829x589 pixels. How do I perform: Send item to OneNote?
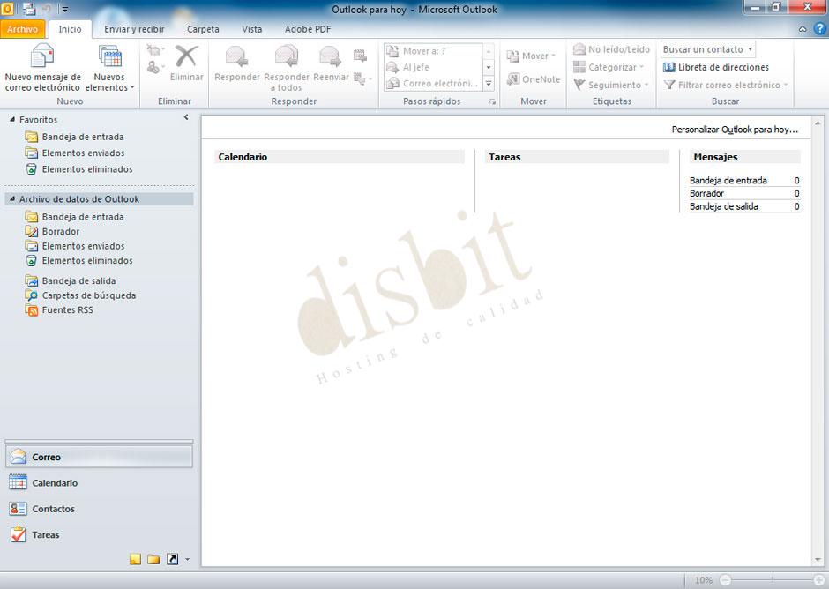point(533,79)
